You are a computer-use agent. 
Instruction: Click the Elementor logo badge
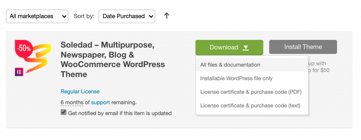[x=19, y=72]
